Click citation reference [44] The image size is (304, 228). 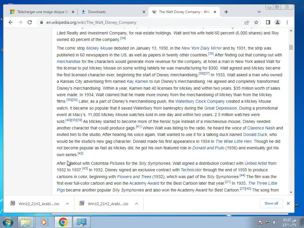pyautogui.click(x=242, y=175)
